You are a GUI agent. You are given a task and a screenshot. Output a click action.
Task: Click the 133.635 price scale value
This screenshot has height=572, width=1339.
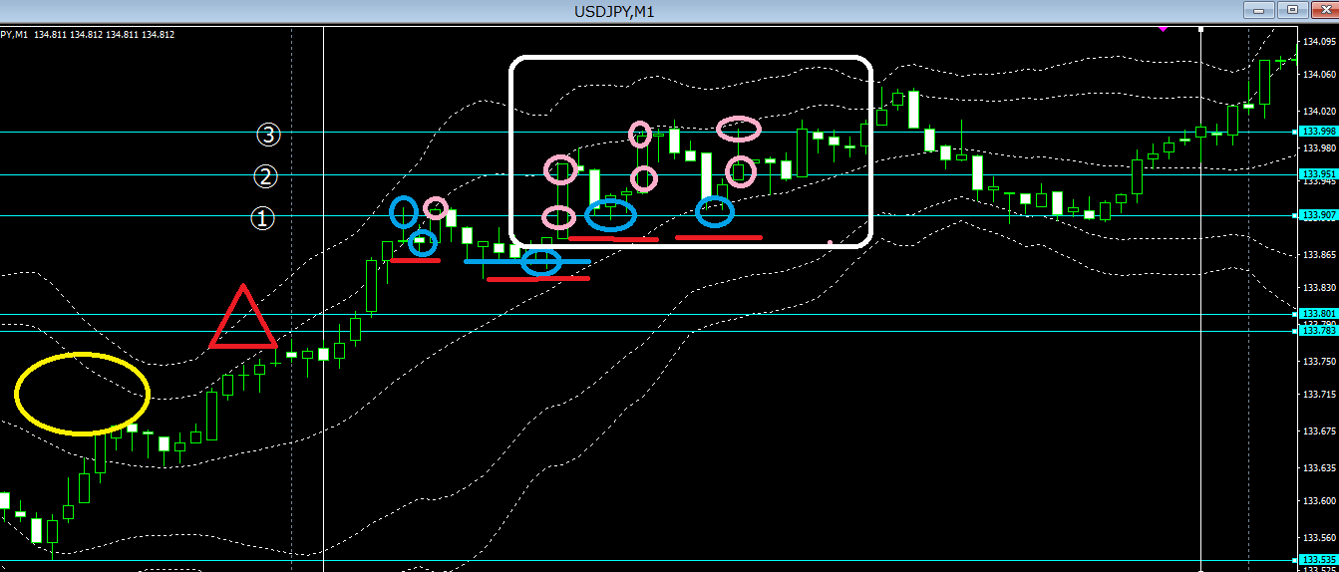1320,467
